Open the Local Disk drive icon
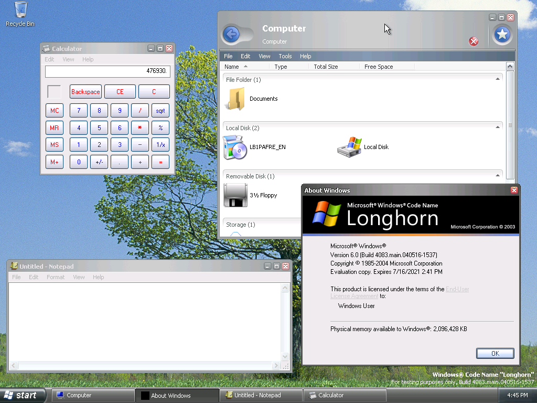 (x=349, y=147)
